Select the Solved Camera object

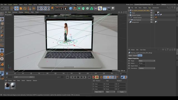137,17
